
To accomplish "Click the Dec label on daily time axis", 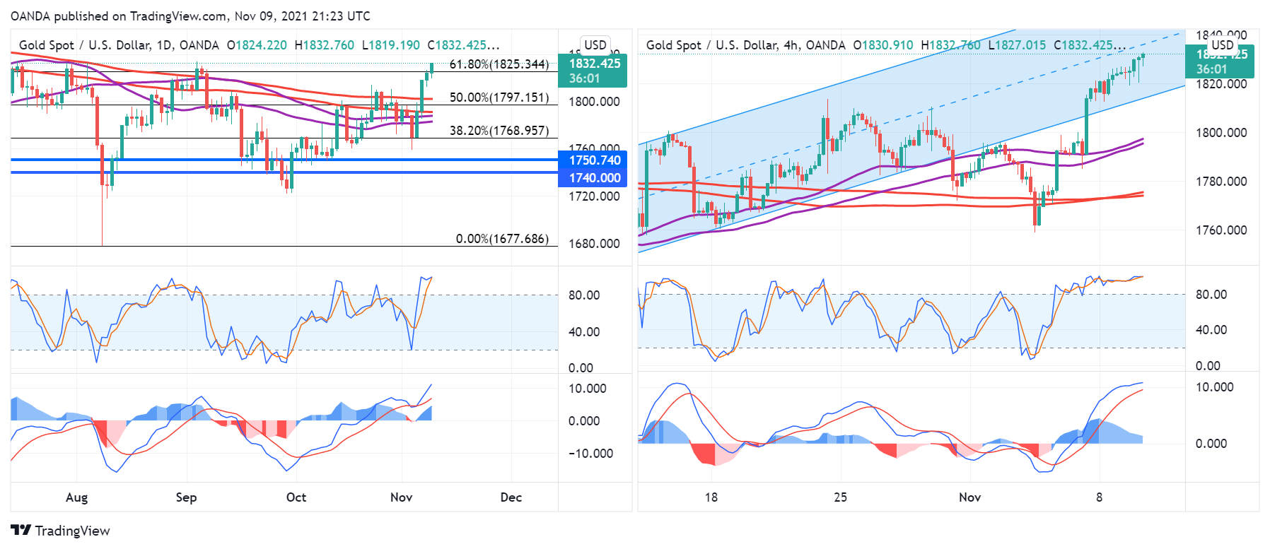I will click(x=511, y=497).
